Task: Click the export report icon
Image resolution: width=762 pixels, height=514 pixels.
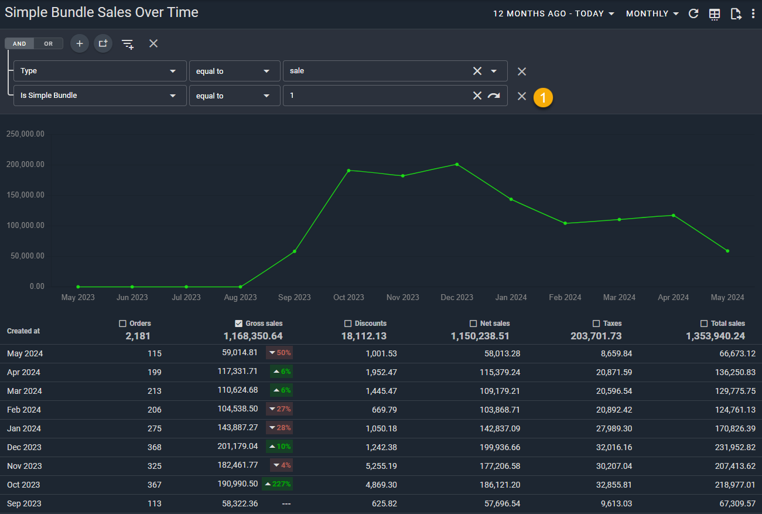Action: pos(736,14)
